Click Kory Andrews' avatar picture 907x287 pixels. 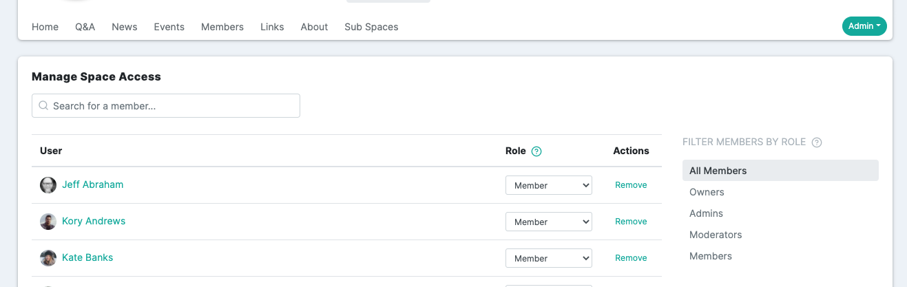(x=48, y=222)
